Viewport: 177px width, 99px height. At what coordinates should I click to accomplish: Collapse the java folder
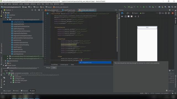6,17
